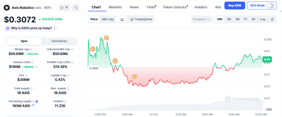
Task: Show Circulating supply info icon
Action: click(33, 101)
